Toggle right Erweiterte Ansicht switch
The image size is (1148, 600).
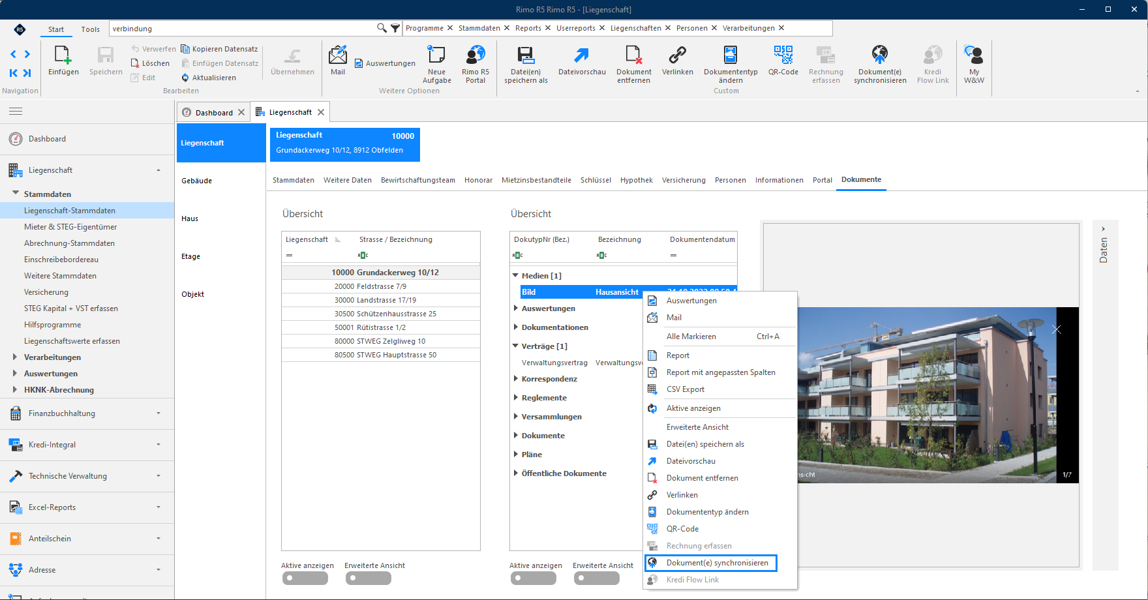pyautogui.click(x=597, y=578)
